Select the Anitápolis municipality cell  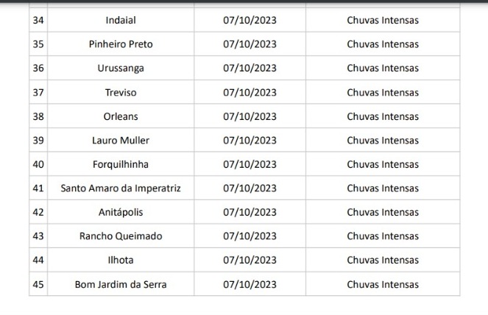(x=121, y=212)
